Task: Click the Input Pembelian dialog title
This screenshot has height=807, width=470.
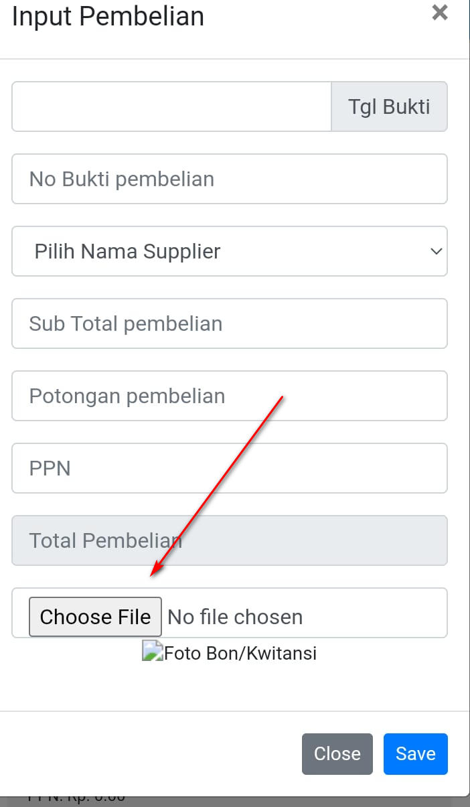Action: [x=108, y=16]
